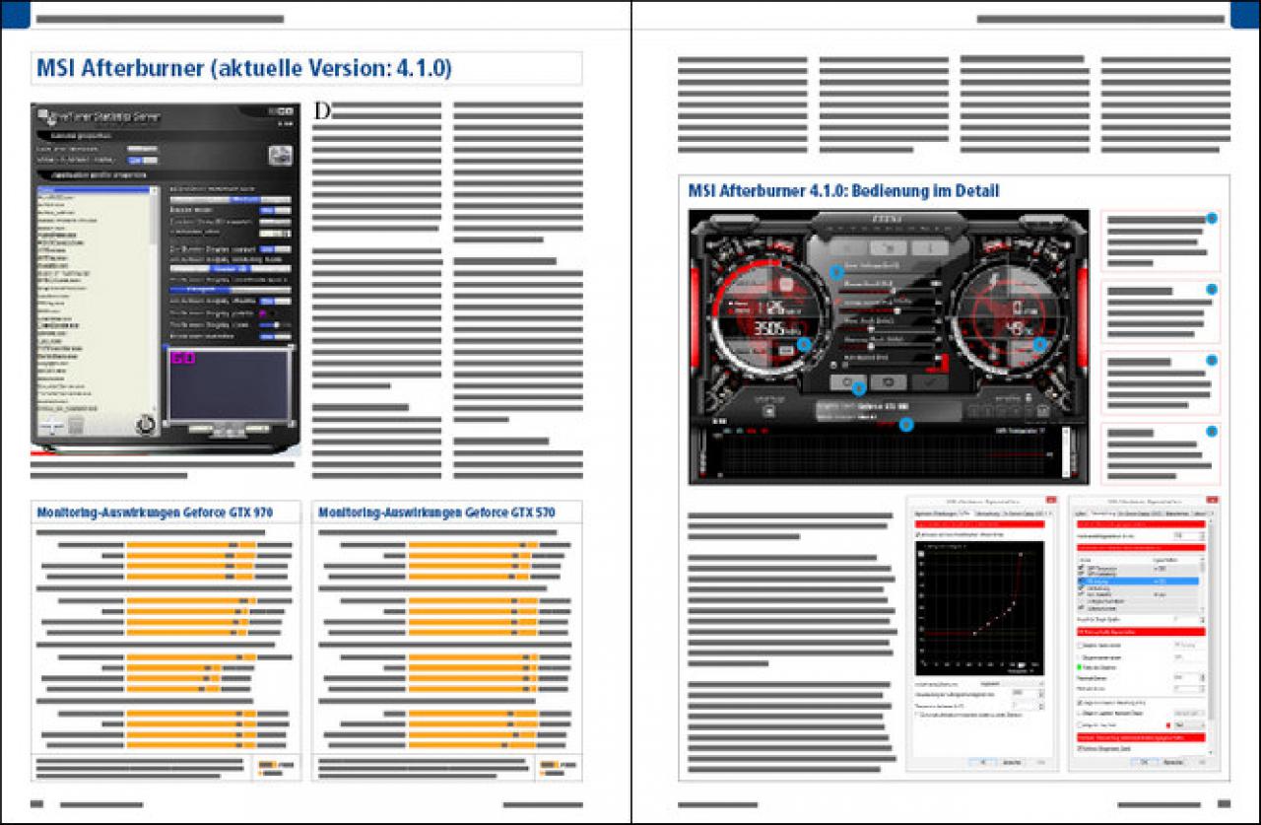Toggle the 'Zeige im Tray-Icon' checkbox
The width and height of the screenshot is (1261, 825).
pos(1081,723)
